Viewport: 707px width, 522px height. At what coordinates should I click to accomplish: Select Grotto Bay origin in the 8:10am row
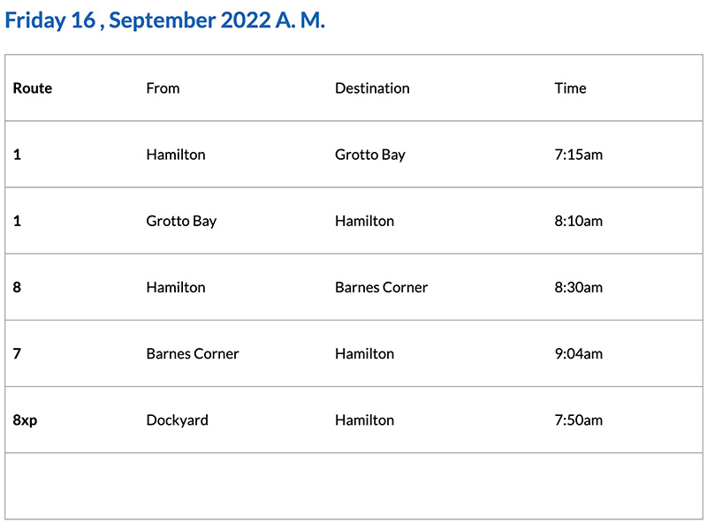tap(181, 221)
